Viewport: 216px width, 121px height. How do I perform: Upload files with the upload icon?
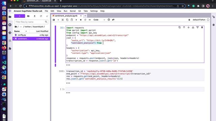tap(34, 16)
